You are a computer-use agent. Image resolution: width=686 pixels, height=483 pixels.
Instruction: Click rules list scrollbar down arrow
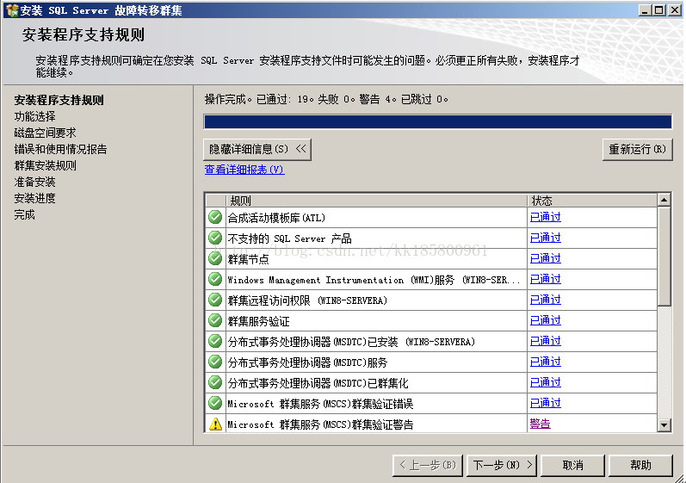pyautogui.click(x=664, y=424)
